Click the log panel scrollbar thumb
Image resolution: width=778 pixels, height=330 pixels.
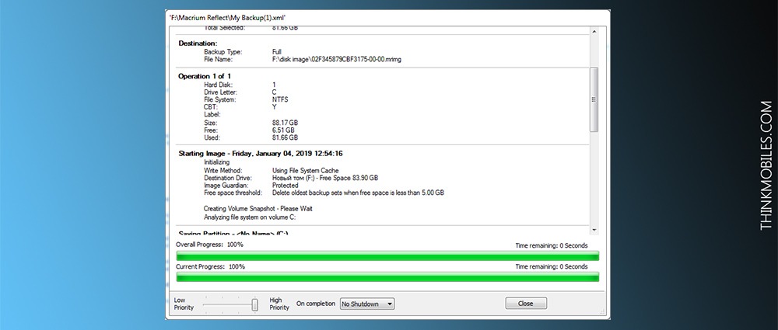click(594, 99)
